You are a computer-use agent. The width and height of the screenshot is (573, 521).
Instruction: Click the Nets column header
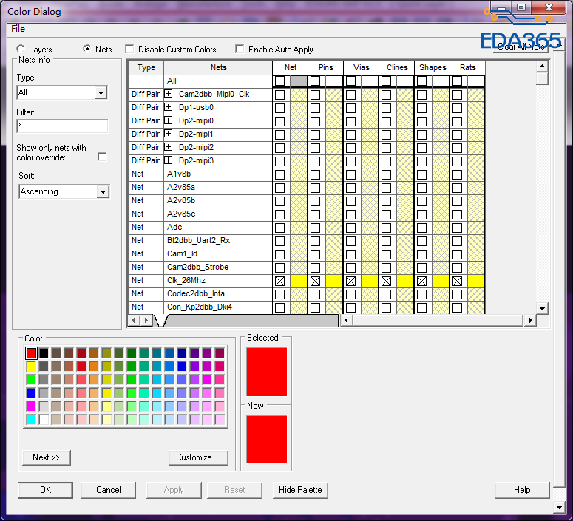219,67
